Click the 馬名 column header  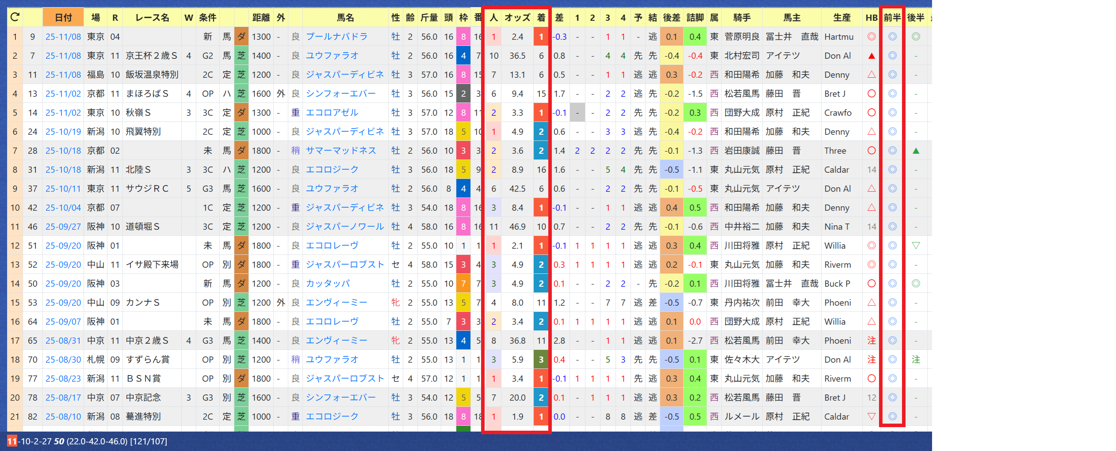click(x=345, y=18)
